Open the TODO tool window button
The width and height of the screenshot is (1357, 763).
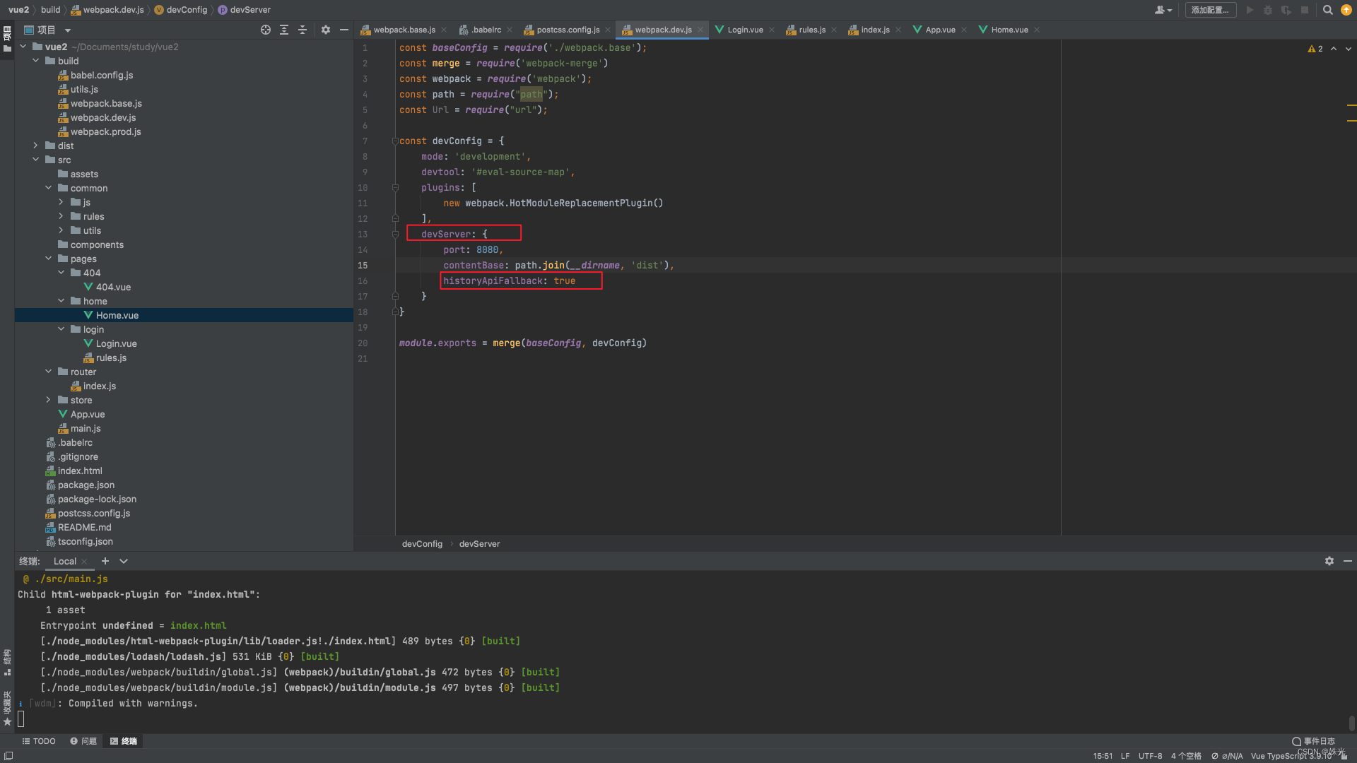[x=39, y=741]
